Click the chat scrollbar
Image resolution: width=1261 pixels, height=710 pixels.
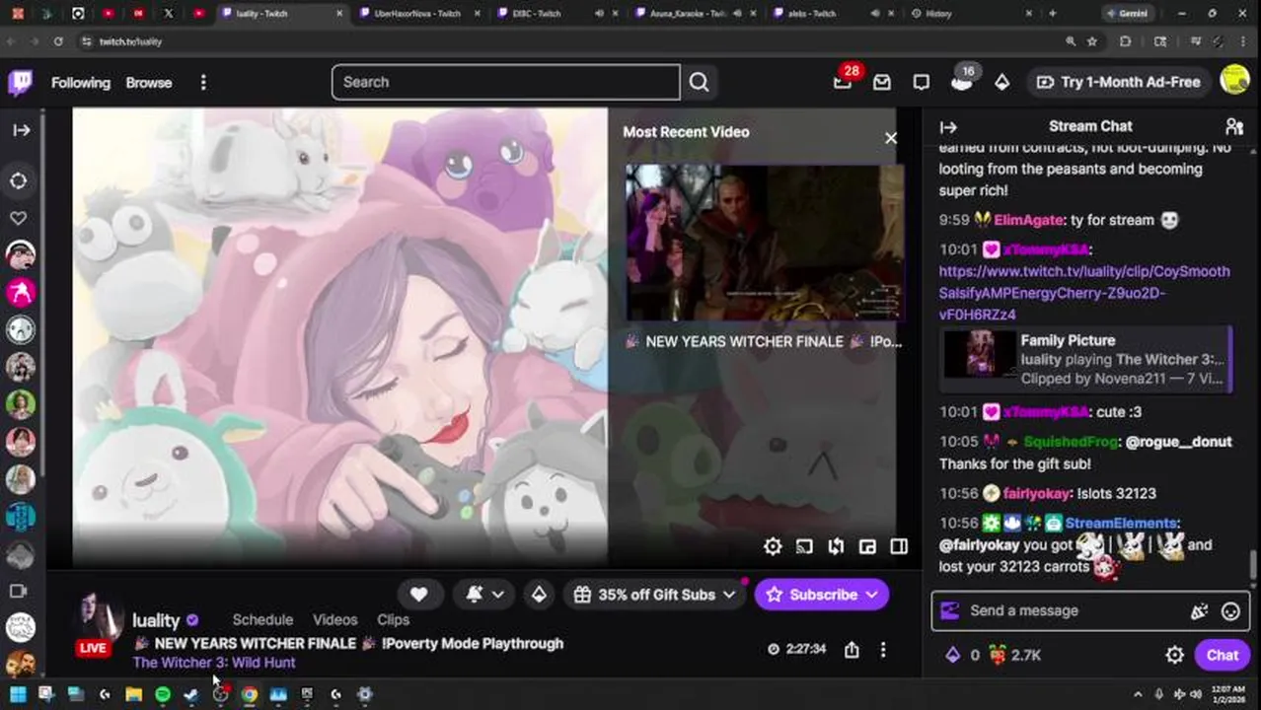[1253, 565]
